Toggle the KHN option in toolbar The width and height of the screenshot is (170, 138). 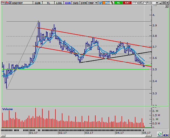tap(68, 3)
